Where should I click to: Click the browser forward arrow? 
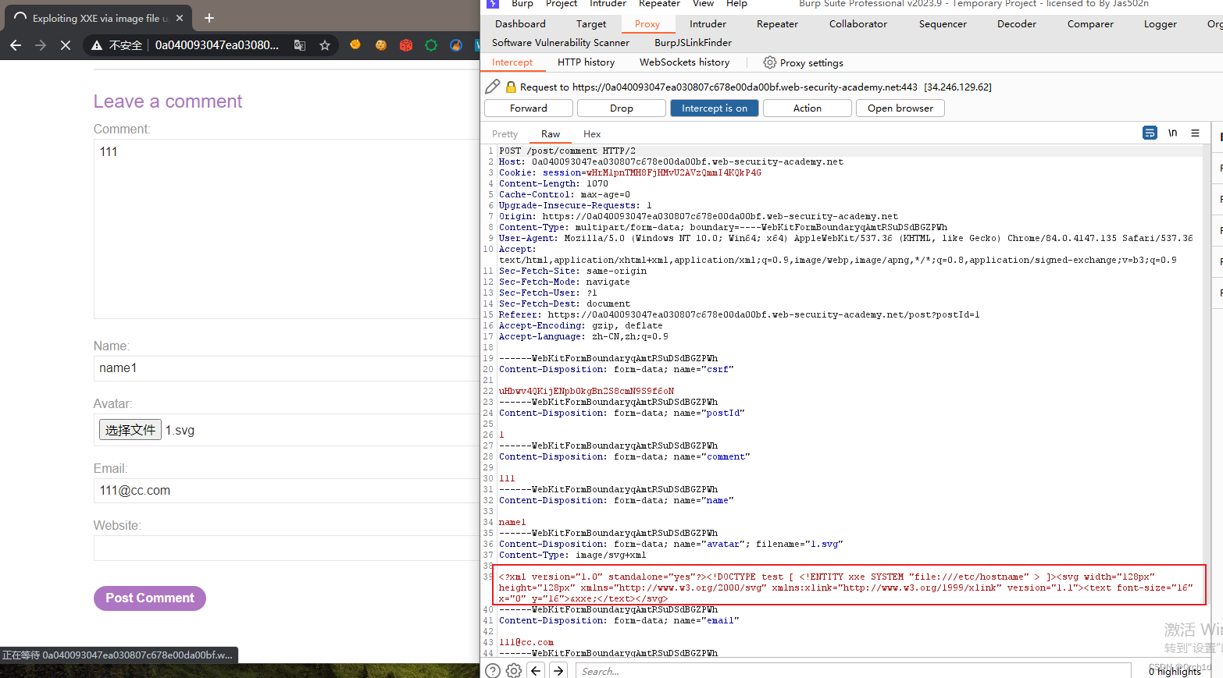tap(41, 45)
